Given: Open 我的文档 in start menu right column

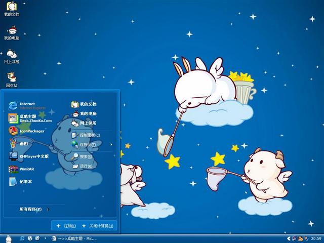Looking at the screenshot, I should coord(84,104).
